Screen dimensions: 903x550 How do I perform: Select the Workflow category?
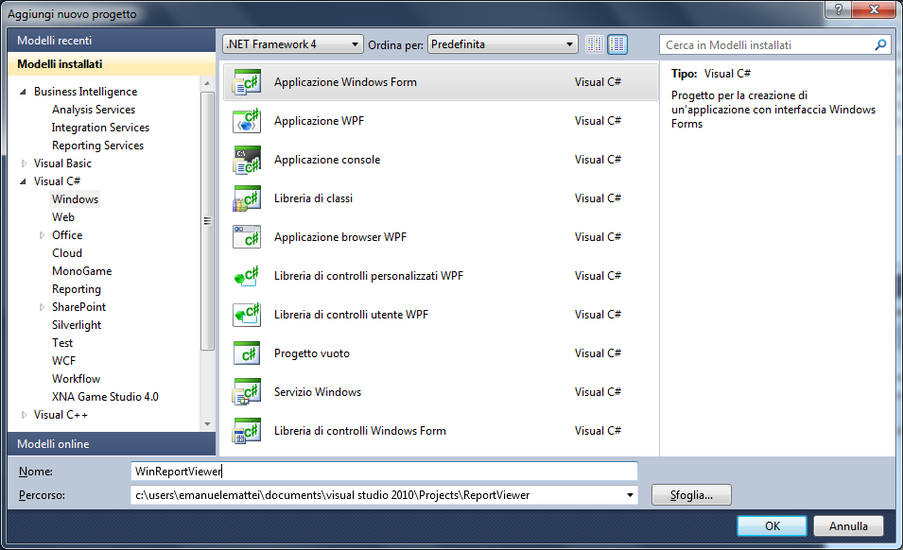(76, 379)
